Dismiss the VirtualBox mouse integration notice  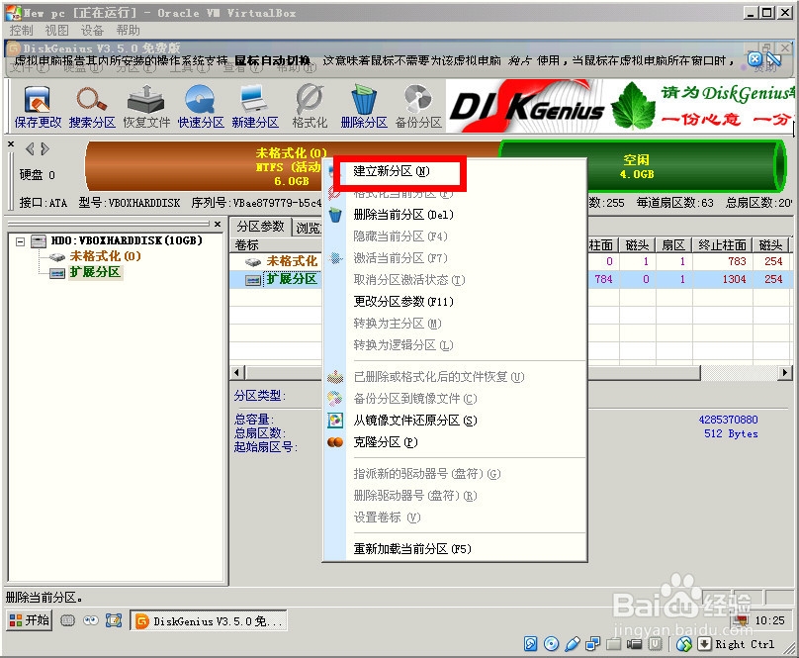coord(755,59)
